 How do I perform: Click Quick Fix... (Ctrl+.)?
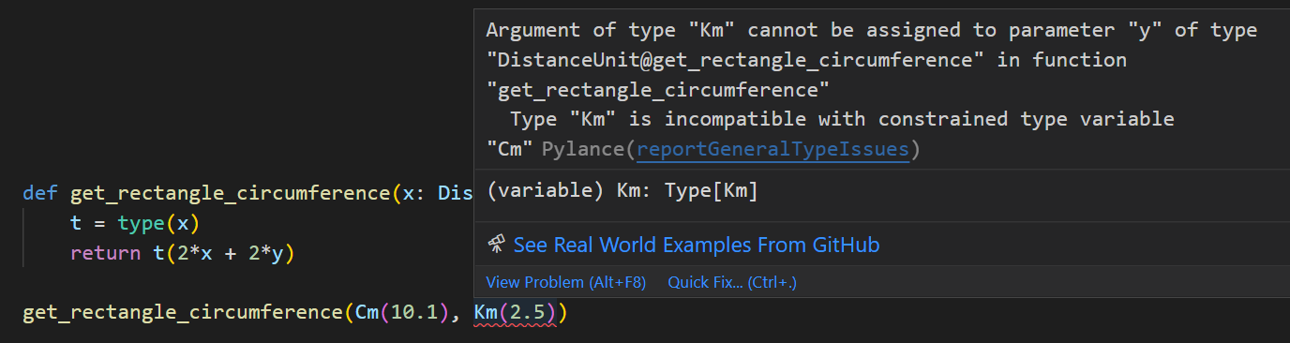tap(732, 282)
